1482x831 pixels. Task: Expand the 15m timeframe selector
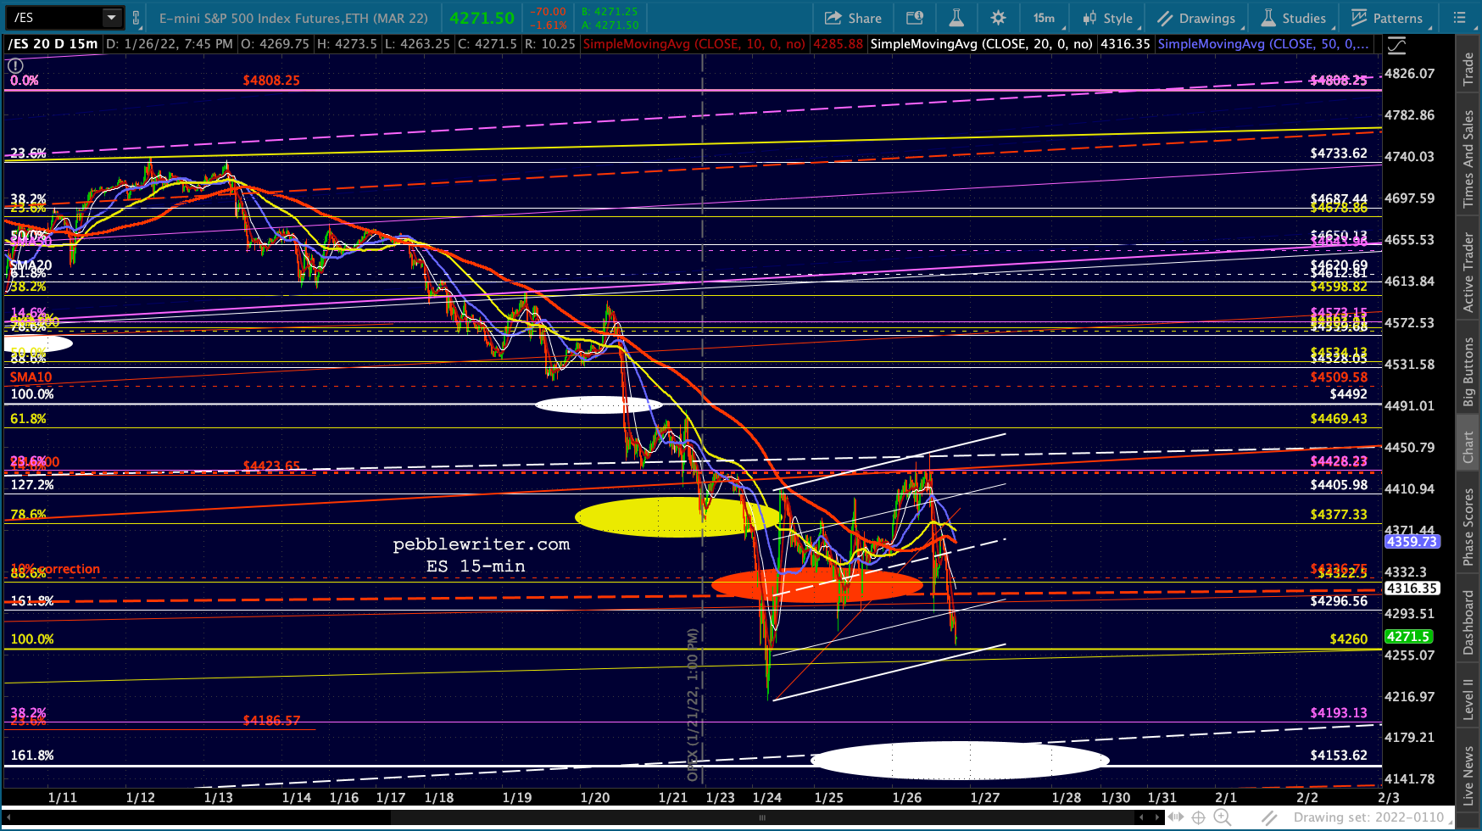[1044, 18]
